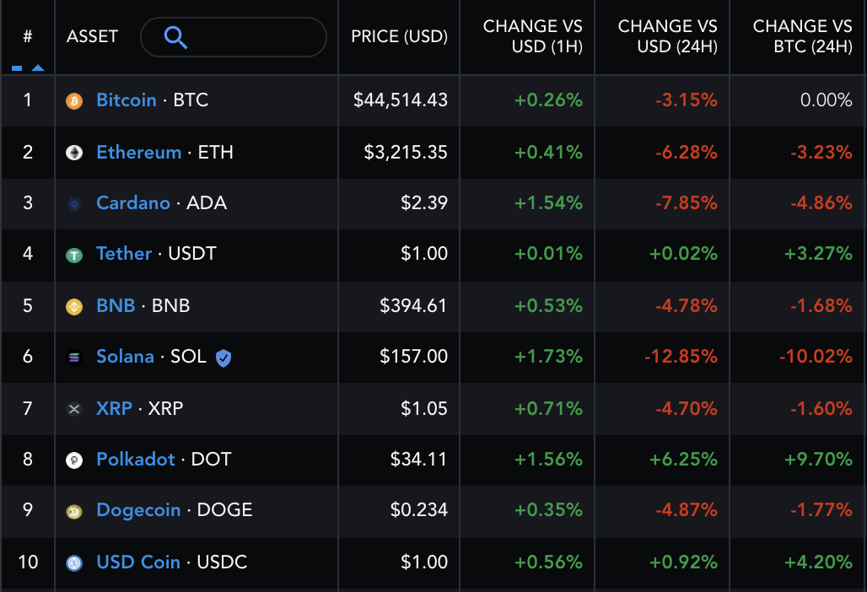This screenshot has width=867, height=592.
Task: Sort by Change vs USD (1H) header
Action: pos(532,36)
